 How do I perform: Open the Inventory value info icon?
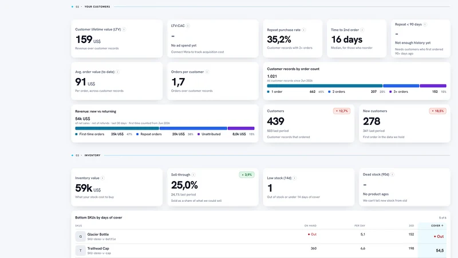[x=102, y=178]
